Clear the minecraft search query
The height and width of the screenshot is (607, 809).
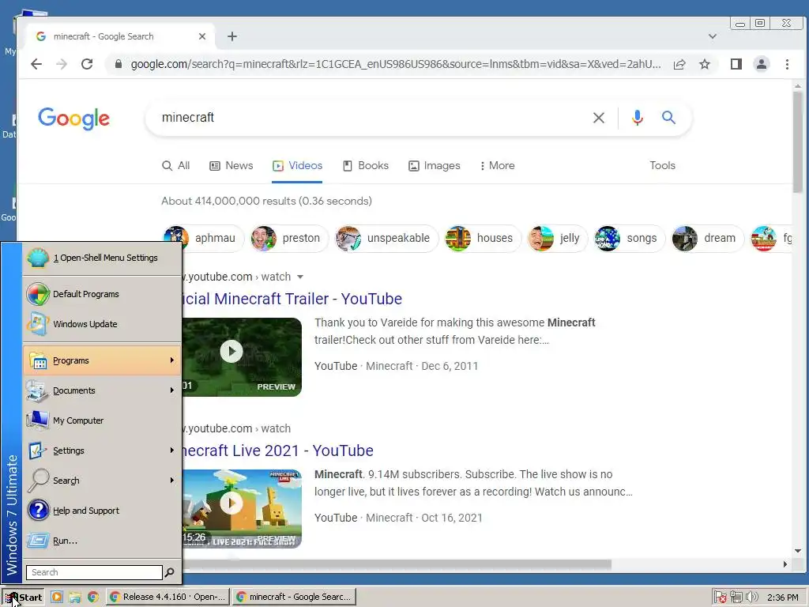click(x=599, y=119)
